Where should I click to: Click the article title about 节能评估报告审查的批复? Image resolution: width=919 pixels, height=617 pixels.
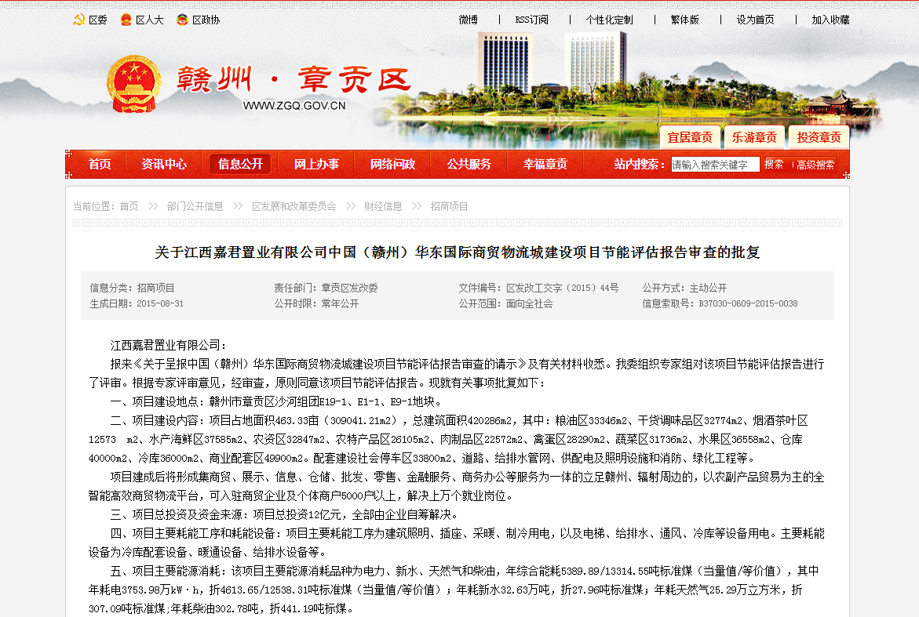(458, 252)
